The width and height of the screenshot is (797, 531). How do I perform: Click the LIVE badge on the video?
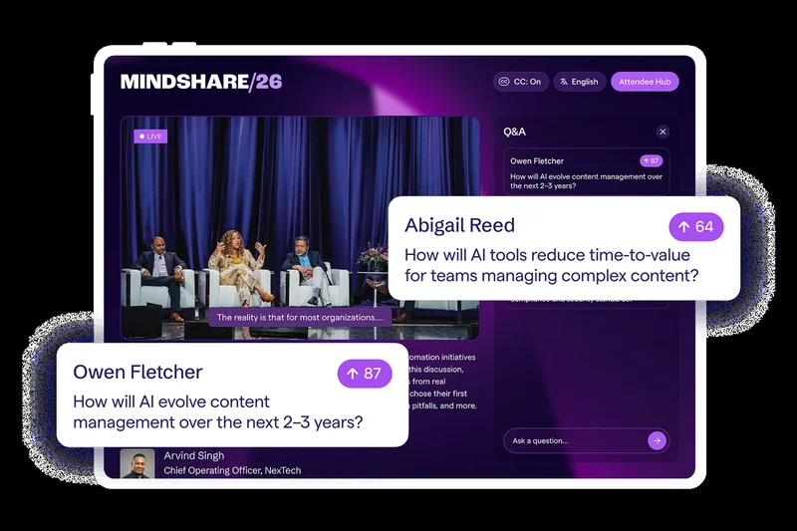[150, 135]
